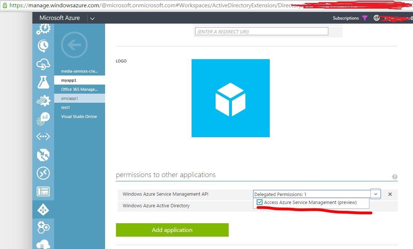Select the Visual Studio Online application
The width and height of the screenshot is (413, 249).
[80, 117]
